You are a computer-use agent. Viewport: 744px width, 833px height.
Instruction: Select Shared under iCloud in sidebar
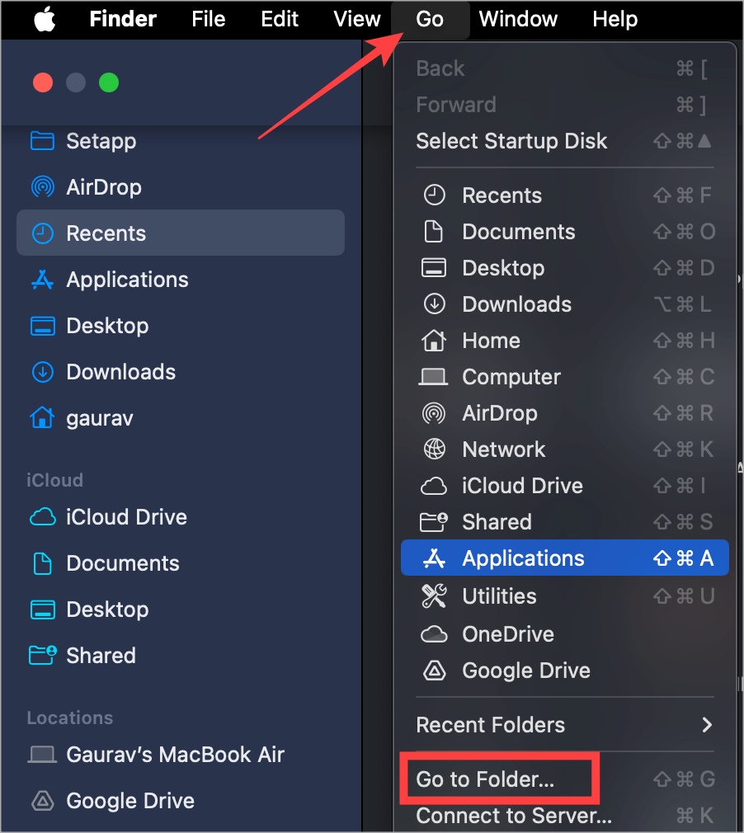181,655
